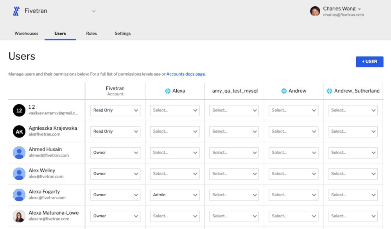
Task: Click the Charles Wang name in header
Action: click(x=339, y=9)
